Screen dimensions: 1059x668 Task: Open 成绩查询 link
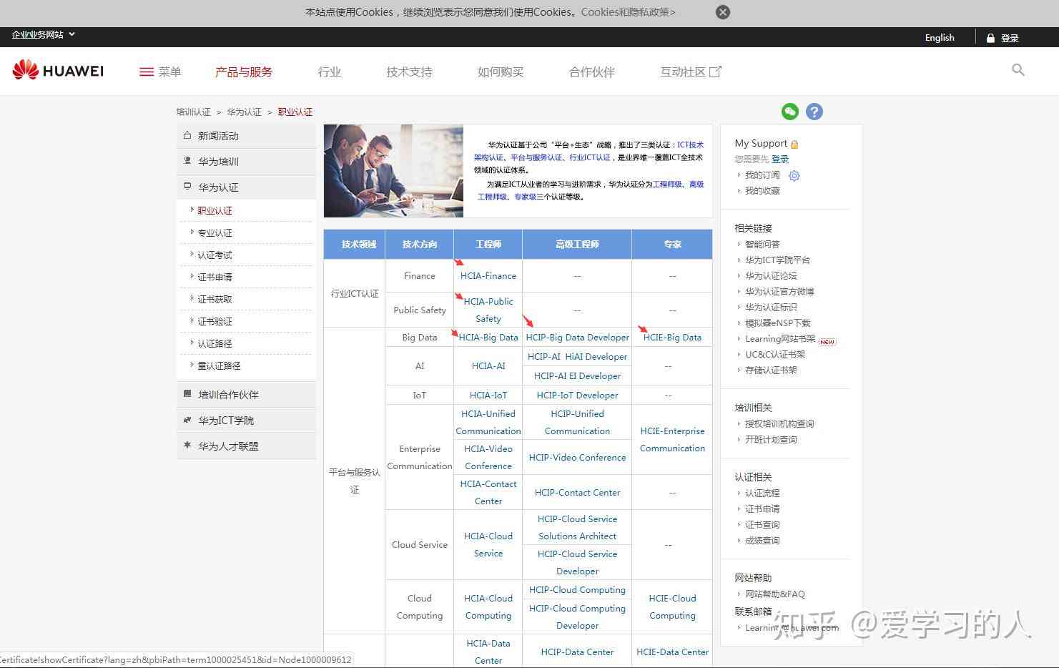(762, 540)
